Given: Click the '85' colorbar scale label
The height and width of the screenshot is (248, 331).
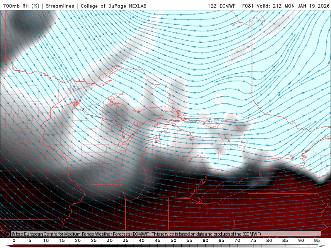Looking at the screenshot, I should (x=285, y=241).
